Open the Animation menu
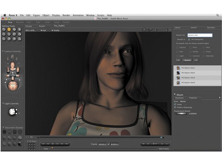Screen dimensions: 222x166 [x=78, y=15]
